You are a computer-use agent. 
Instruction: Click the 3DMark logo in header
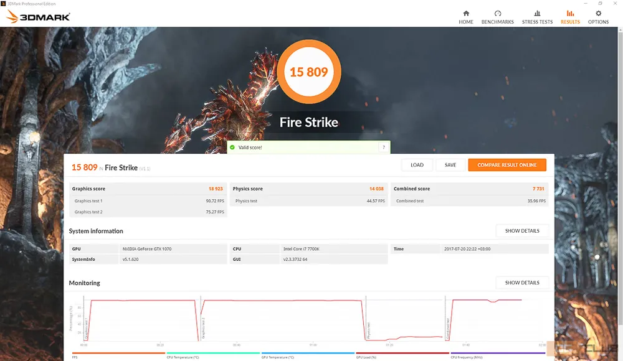(x=39, y=17)
